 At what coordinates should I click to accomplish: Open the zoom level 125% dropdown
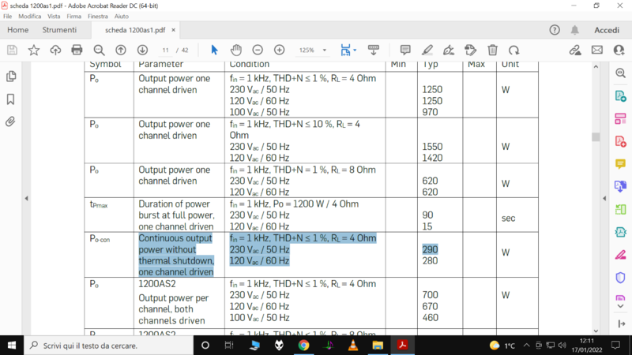pyautogui.click(x=311, y=50)
